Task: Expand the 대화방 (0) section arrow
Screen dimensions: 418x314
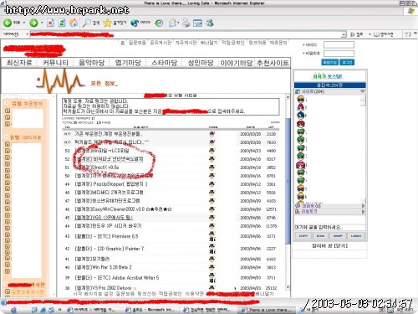Action: pos(363,206)
